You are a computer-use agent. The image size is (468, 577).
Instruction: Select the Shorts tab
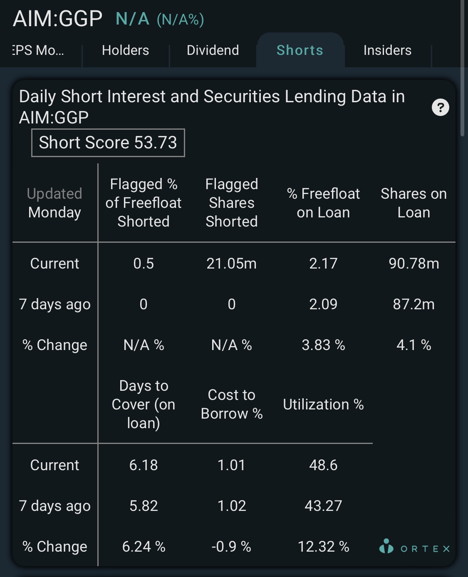[x=300, y=50]
